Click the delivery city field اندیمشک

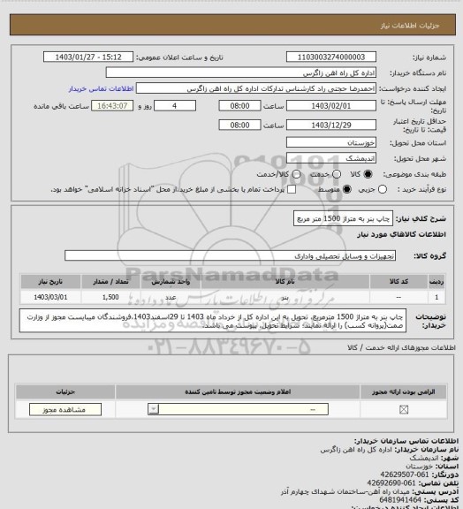click(x=331, y=158)
